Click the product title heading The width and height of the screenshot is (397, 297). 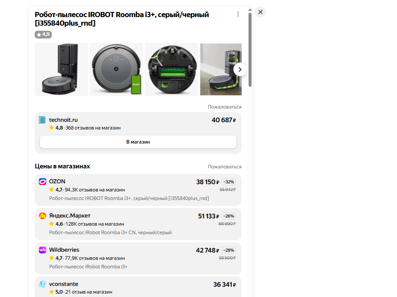point(122,19)
